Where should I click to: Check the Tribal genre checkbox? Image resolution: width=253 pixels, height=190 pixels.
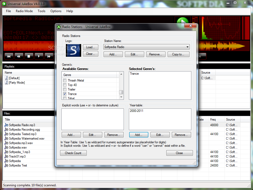click(65, 98)
